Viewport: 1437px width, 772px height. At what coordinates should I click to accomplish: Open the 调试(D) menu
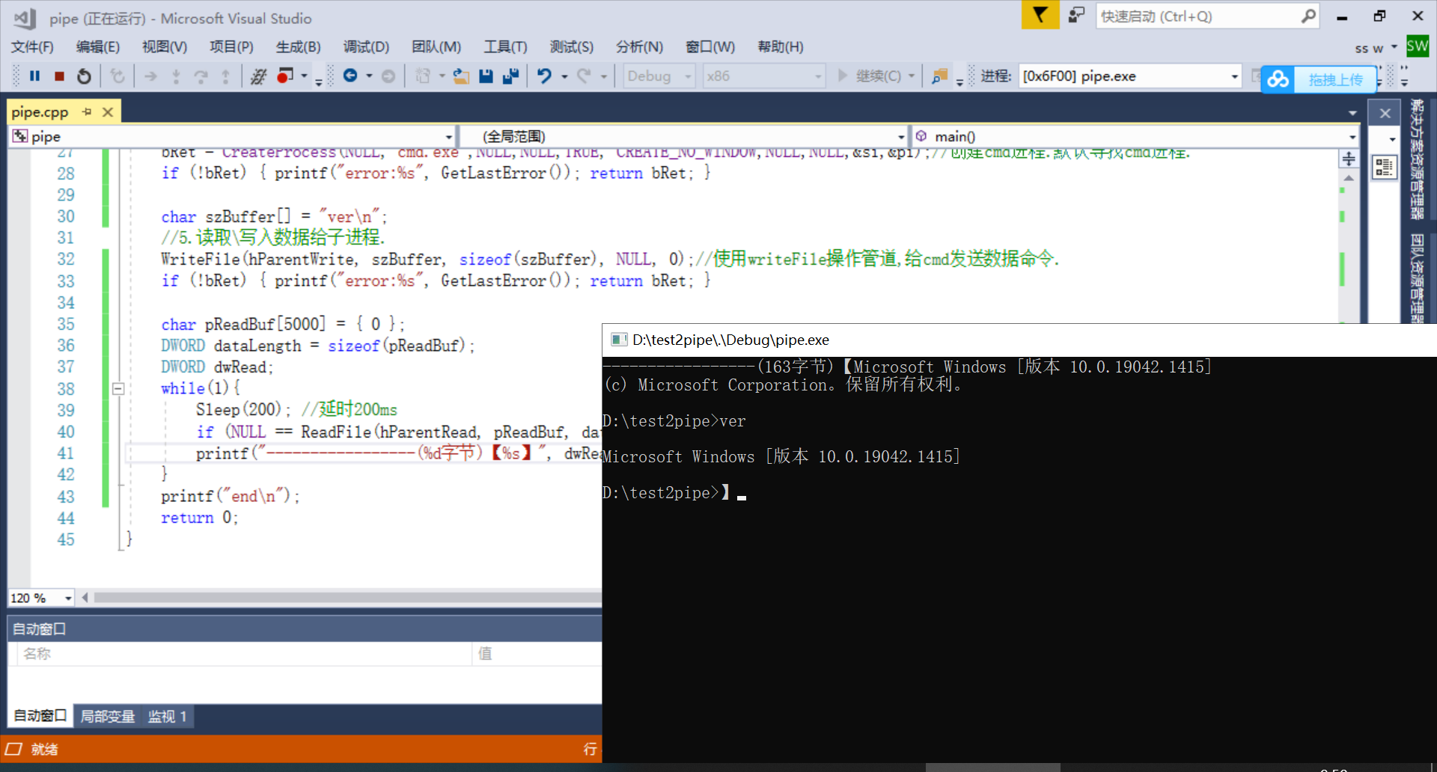(x=366, y=46)
